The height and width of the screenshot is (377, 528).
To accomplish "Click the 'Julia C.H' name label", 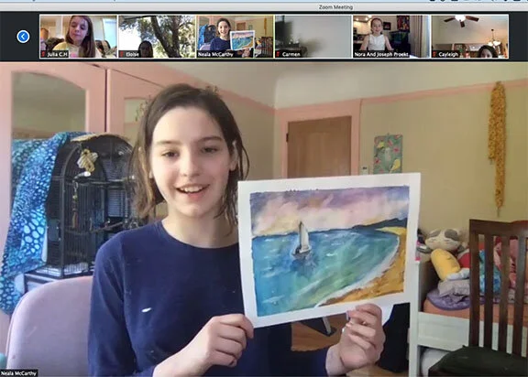I will tap(58, 54).
